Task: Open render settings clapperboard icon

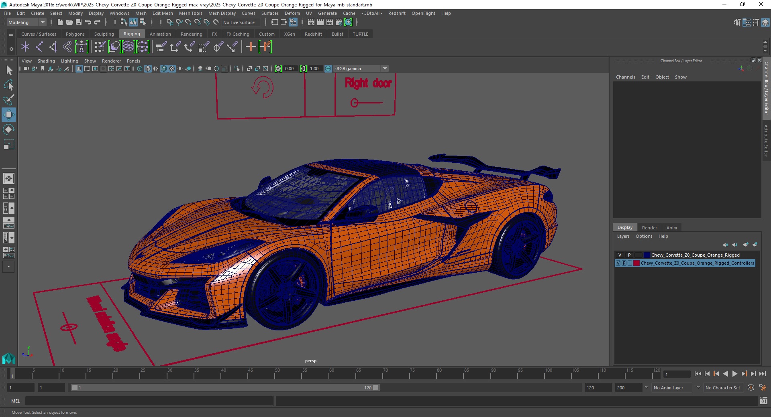Action: click(339, 22)
